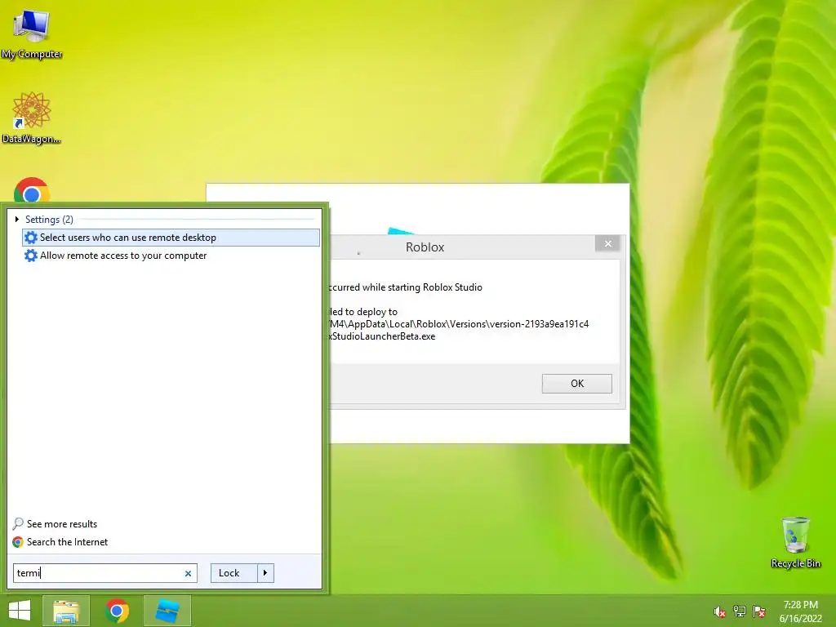Image resolution: width=836 pixels, height=627 pixels.
Task: Click the gear icon beside Allow remote access
Action: 31,256
